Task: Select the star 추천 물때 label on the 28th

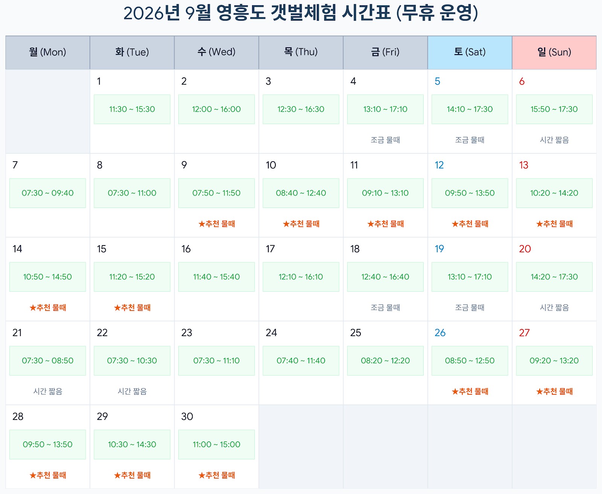Action: tap(48, 476)
